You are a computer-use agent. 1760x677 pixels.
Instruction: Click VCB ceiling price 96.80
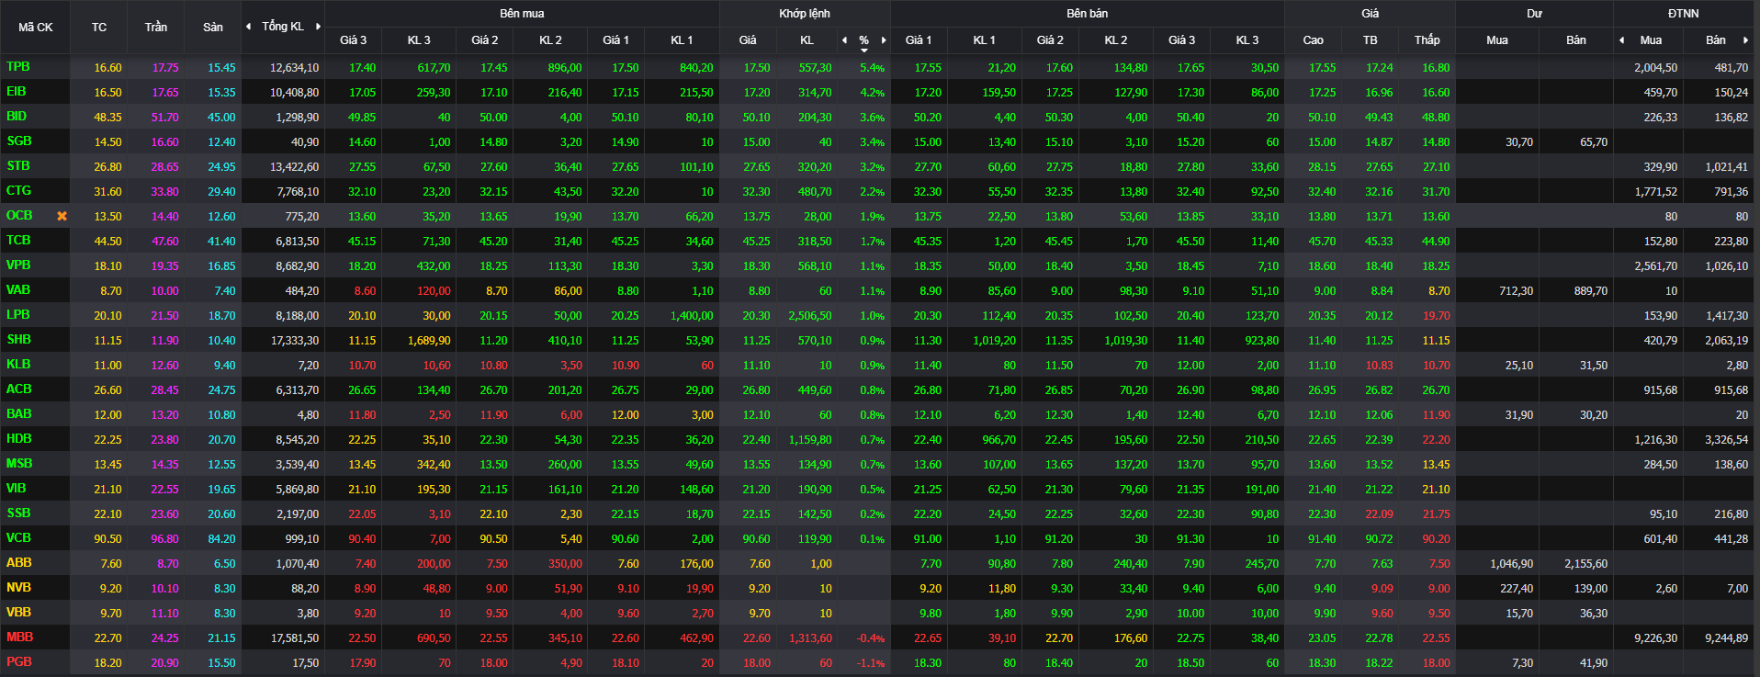click(164, 539)
